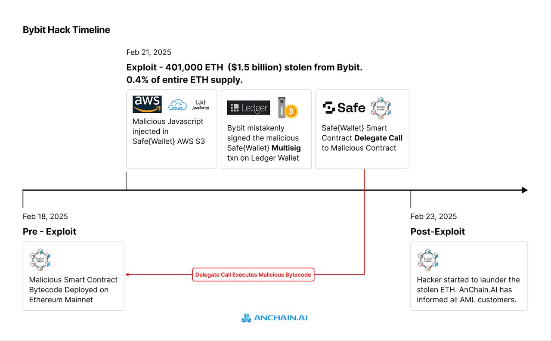The height and width of the screenshot is (341, 551).
Task: Click the timeline arrowhead at right end
Action: coord(524,190)
